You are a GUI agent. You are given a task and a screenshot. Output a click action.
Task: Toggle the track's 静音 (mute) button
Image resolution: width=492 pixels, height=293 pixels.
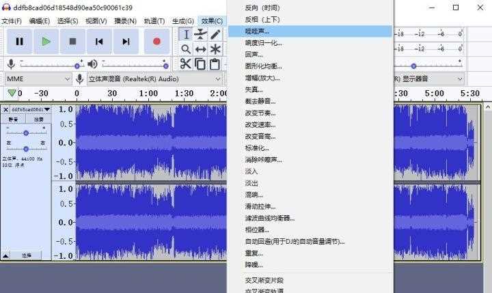(x=14, y=120)
